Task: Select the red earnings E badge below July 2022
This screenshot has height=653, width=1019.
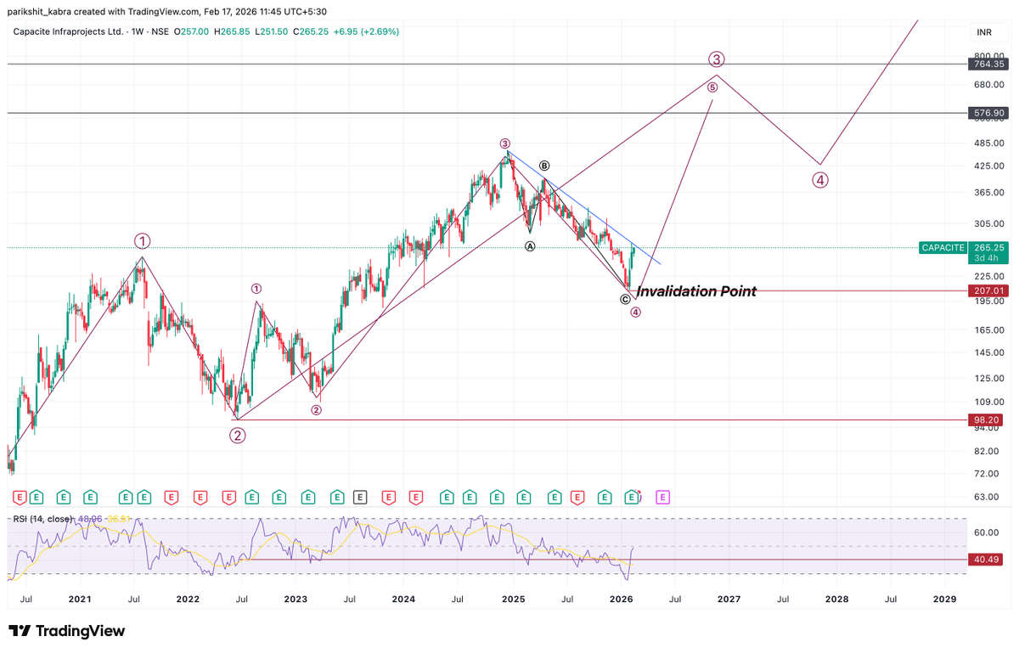Action: 228,497
